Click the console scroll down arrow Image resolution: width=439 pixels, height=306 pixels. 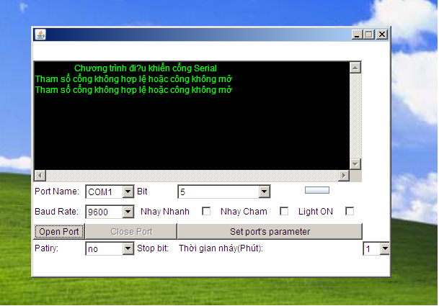[355, 164]
